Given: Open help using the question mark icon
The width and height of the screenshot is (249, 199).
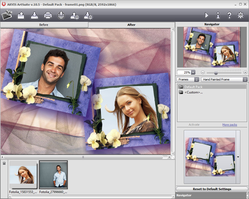Looking at the screenshot, I should [229, 15].
